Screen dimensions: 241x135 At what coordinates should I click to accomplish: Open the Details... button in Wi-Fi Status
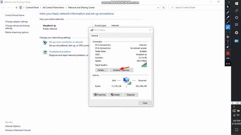tap(102, 70)
